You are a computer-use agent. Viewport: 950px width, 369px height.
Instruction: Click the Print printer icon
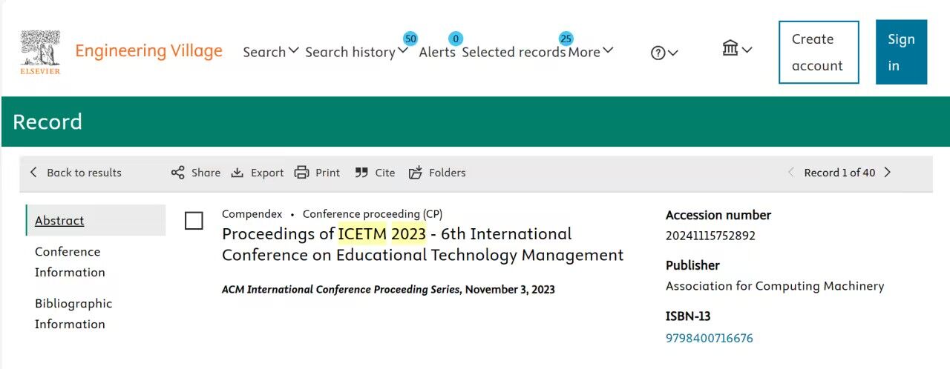click(x=301, y=173)
